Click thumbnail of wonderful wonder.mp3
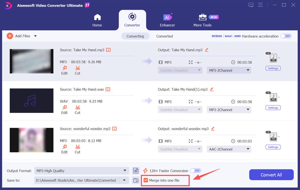This screenshot has height=190, width=300. pos(31,140)
